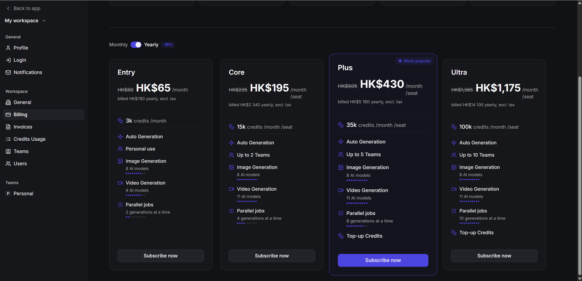Click the Teams icon in Workspace section
This screenshot has height=281, width=582.
coord(8,151)
